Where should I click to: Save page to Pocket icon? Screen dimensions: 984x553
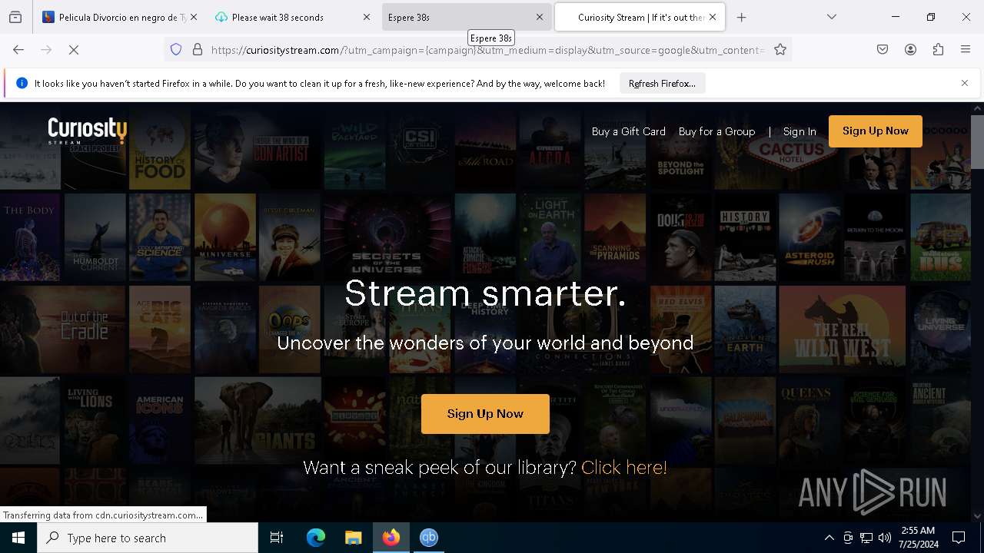883,50
